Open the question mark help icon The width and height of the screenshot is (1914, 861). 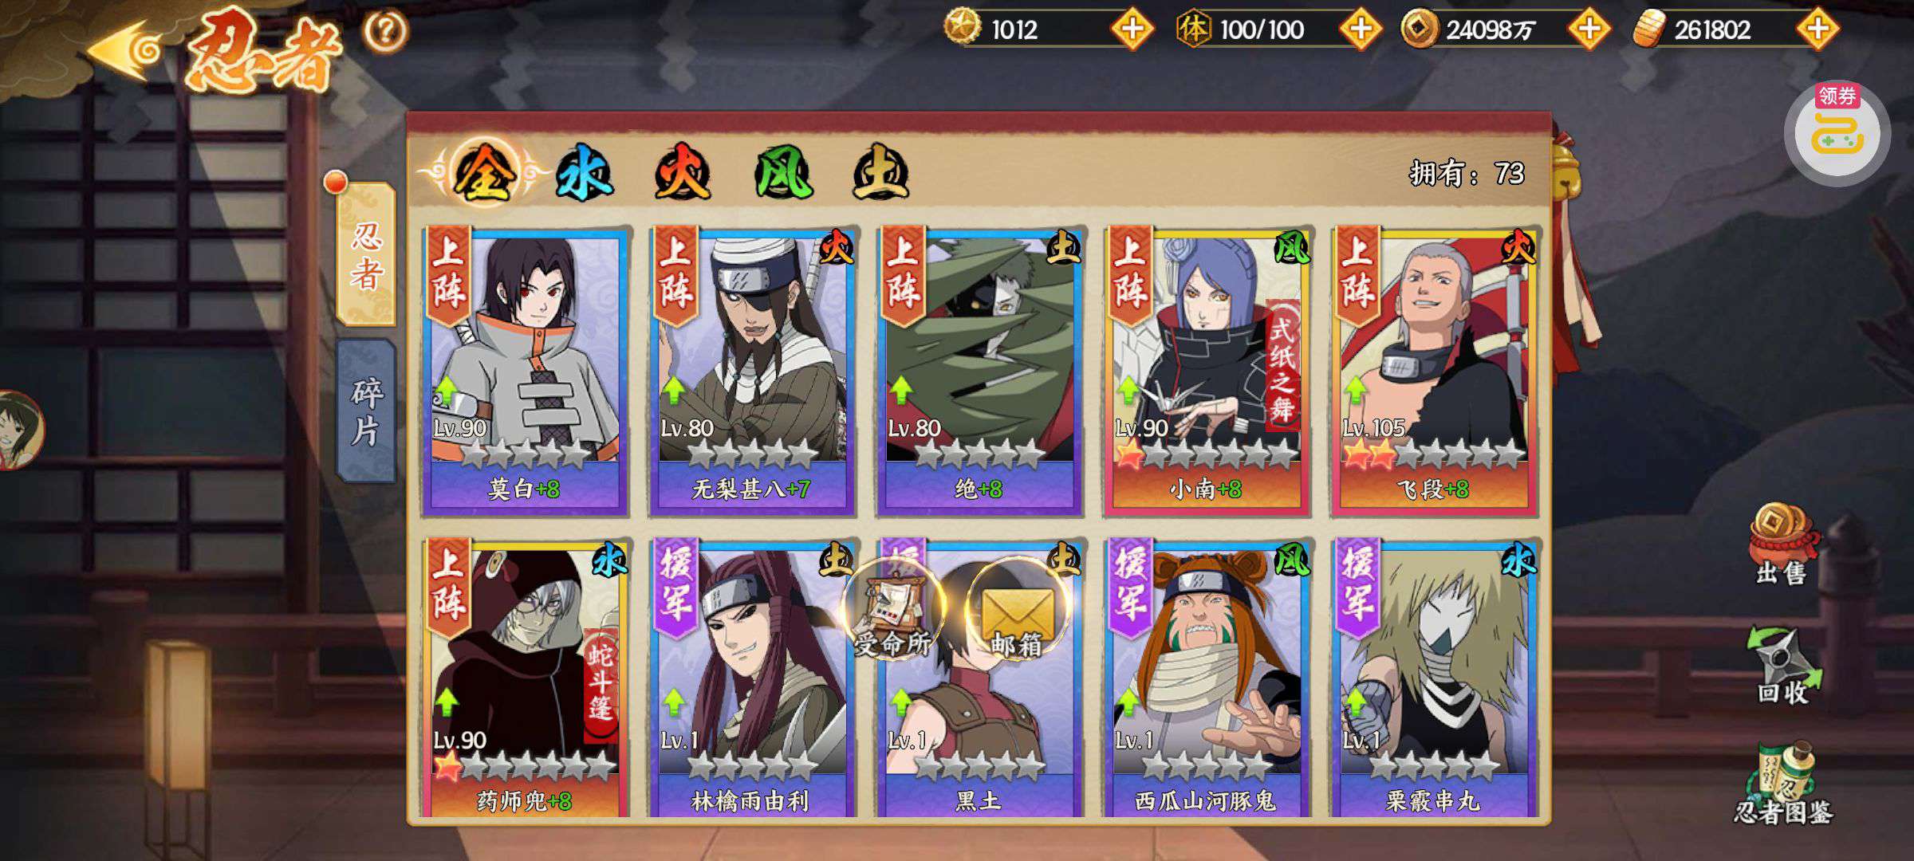pos(386,32)
